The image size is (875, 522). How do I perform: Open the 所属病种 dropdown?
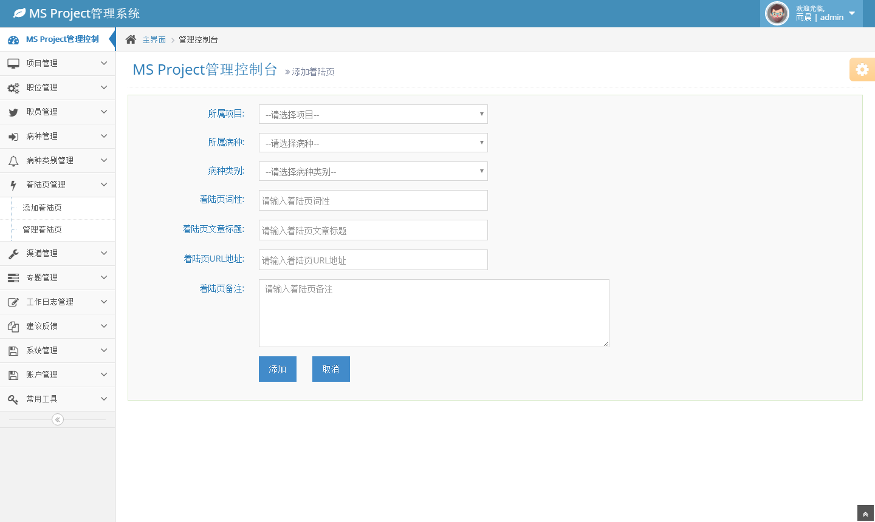tap(373, 143)
